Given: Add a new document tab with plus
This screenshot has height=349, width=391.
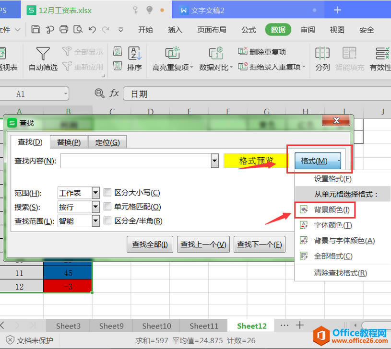Looking at the screenshot, I should point(337,10).
